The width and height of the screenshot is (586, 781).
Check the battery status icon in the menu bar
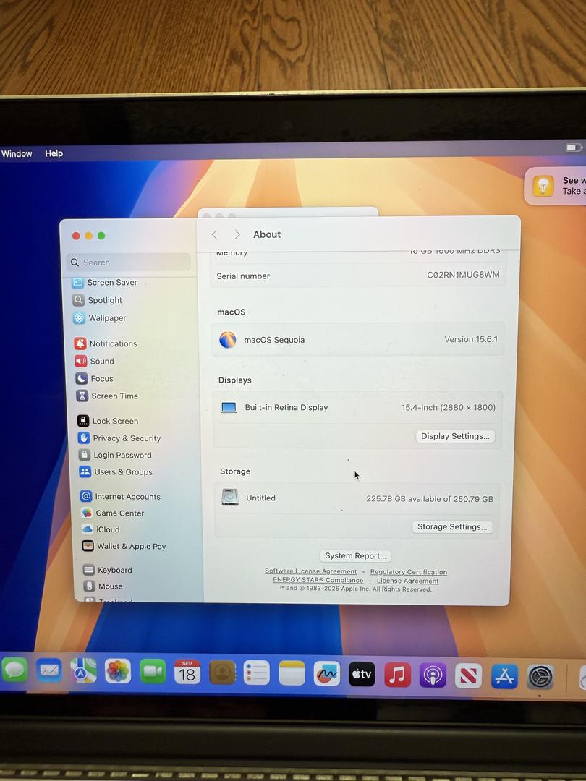click(x=574, y=148)
